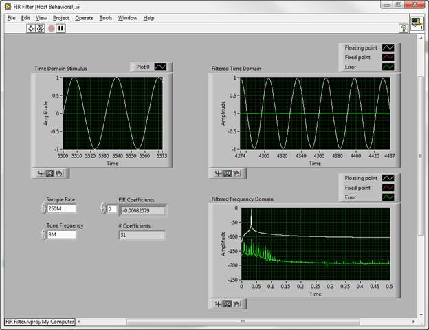Open the Tools menu

click(x=105, y=17)
